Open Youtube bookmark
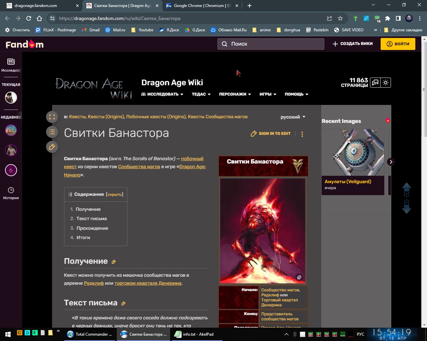 point(142,30)
